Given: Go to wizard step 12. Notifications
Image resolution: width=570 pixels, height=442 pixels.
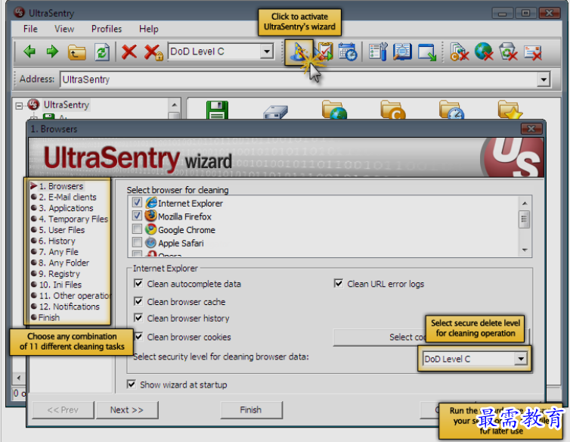Looking at the screenshot, I should click(x=70, y=307).
